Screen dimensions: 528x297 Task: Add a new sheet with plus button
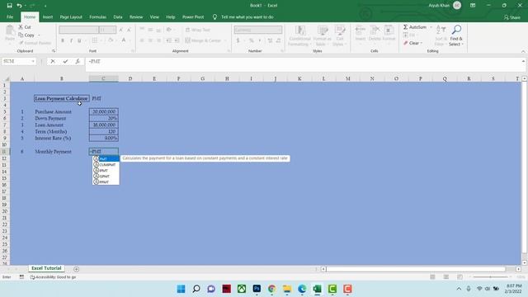(x=76, y=269)
